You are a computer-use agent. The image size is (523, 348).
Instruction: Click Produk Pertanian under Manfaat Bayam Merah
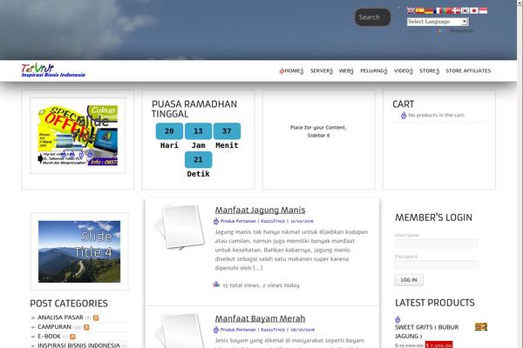(x=238, y=330)
